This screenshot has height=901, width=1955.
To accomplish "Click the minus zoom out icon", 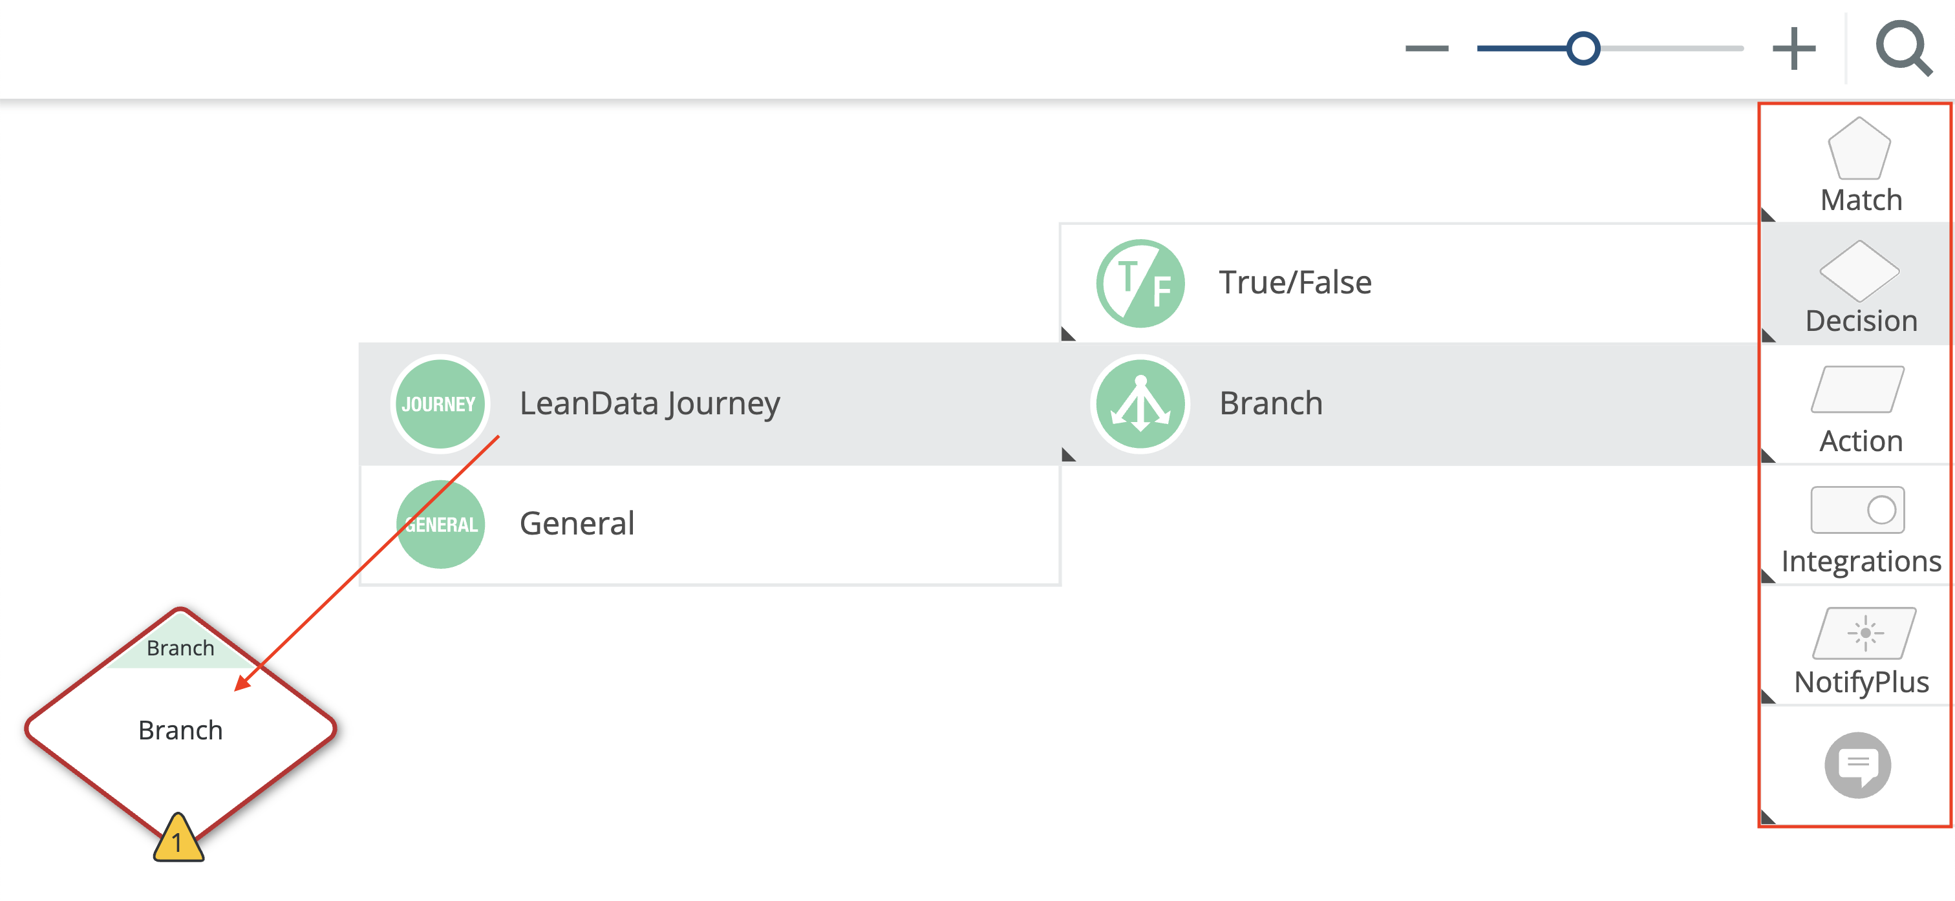I will click(x=1426, y=48).
